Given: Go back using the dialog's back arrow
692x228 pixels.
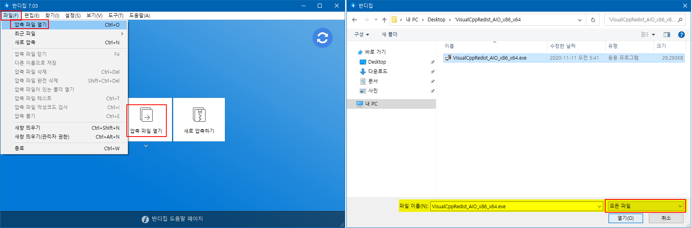Looking at the screenshot, I should 354,20.
